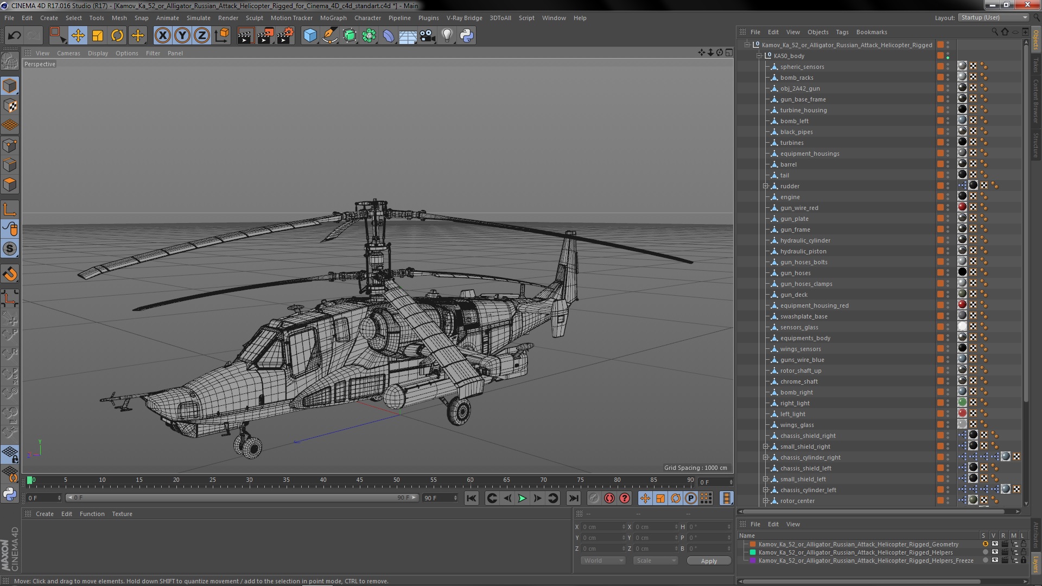
Task: Click the Tweak mouse icon in left palette
Action: point(10,230)
